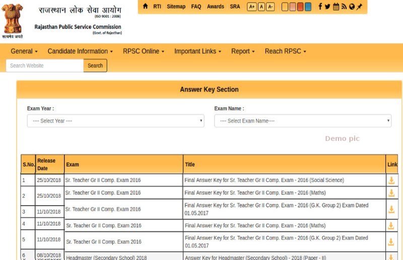The image size is (403, 260).
Task: Open the Important Links menu
Action: tap(198, 51)
